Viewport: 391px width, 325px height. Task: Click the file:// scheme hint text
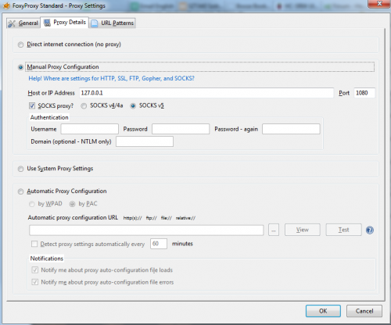coord(166,218)
